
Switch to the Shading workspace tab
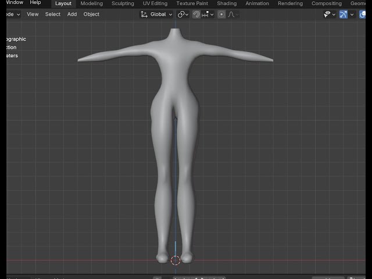click(x=227, y=3)
